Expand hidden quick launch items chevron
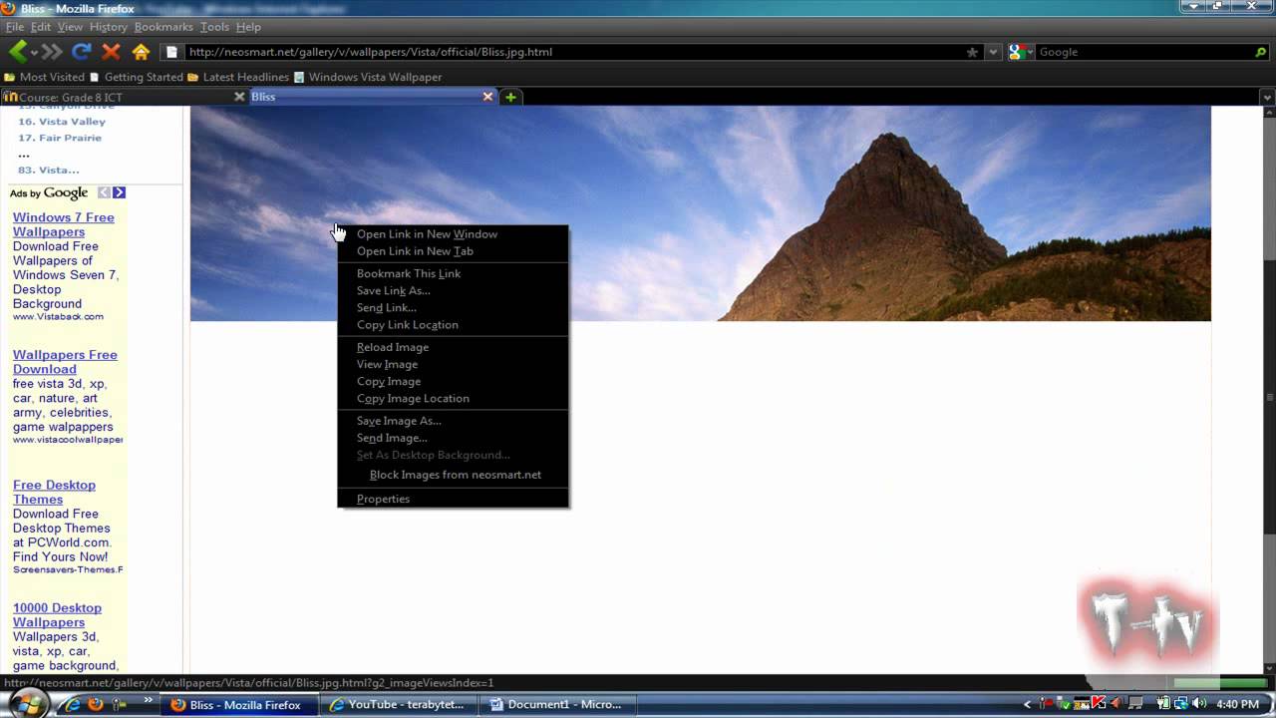Image resolution: width=1276 pixels, height=718 pixels. (150, 700)
